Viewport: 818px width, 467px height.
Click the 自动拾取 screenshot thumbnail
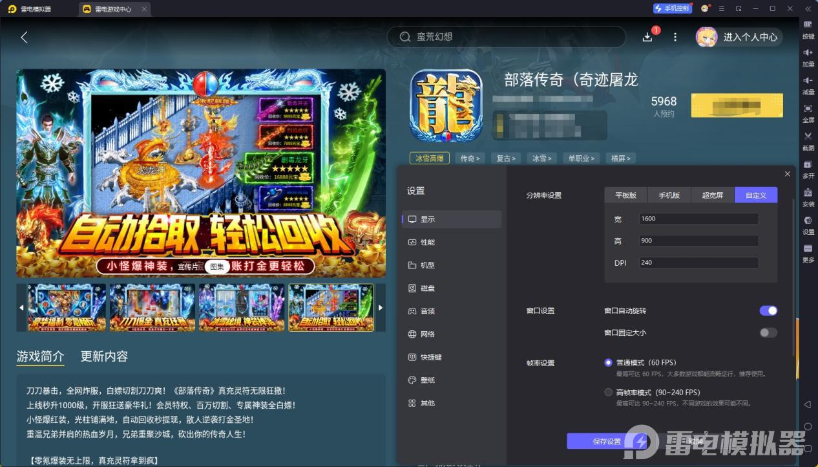tap(331, 307)
